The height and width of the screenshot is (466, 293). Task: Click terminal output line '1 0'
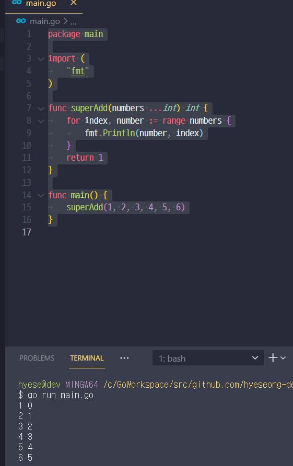pos(25,405)
